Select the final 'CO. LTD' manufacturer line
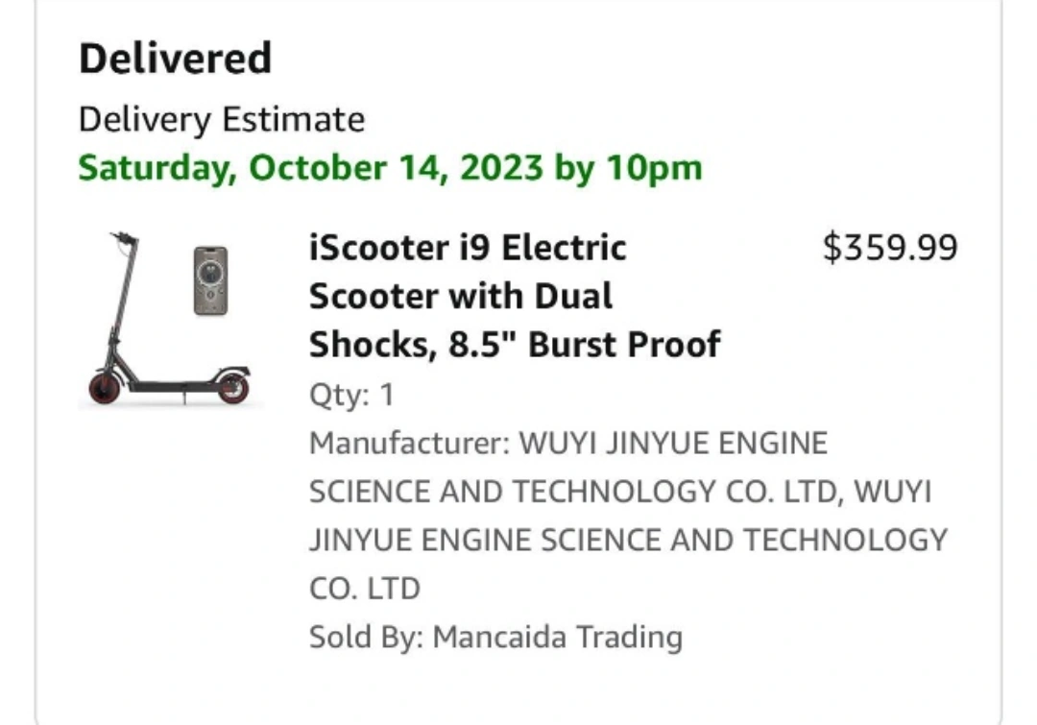The image size is (1037, 725). click(x=365, y=589)
